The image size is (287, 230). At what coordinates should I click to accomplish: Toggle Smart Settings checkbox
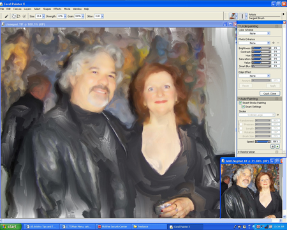[243, 107]
